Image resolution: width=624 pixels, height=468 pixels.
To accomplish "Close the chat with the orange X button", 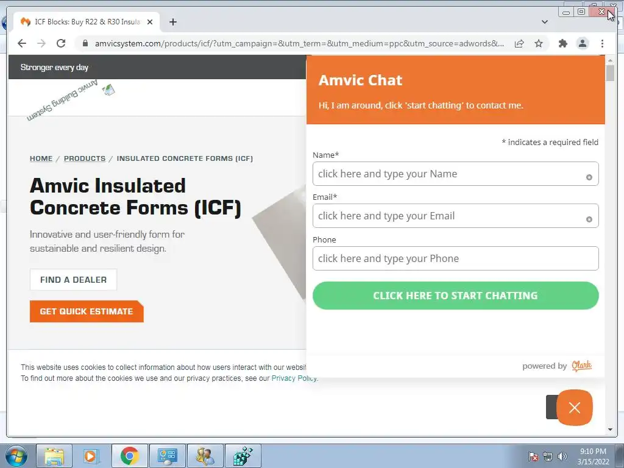I will tap(574, 408).
